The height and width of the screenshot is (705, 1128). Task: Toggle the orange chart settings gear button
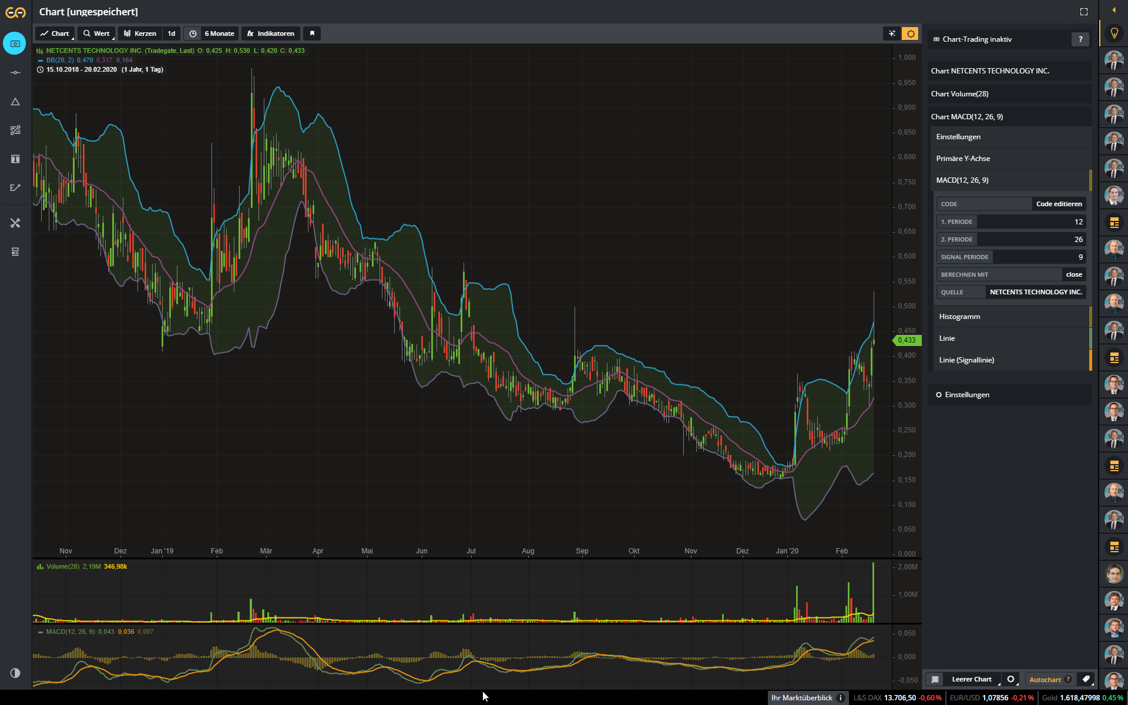pyautogui.click(x=911, y=33)
